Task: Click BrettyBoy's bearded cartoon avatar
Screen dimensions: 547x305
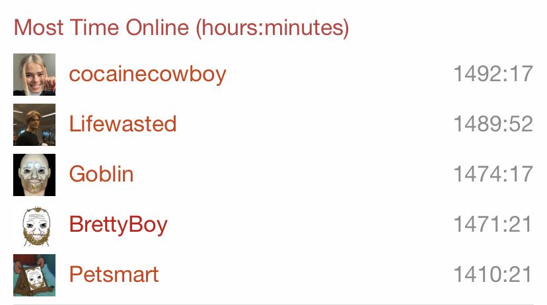Action: pos(34,225)
